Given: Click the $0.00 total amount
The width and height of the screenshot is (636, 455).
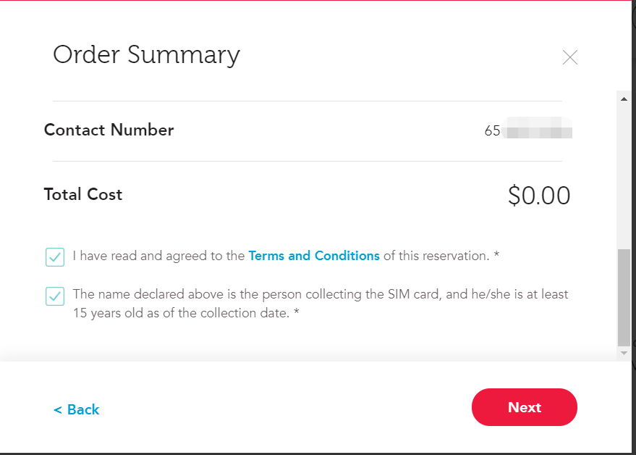Looking at the screenshot, I should pos(539,196).
